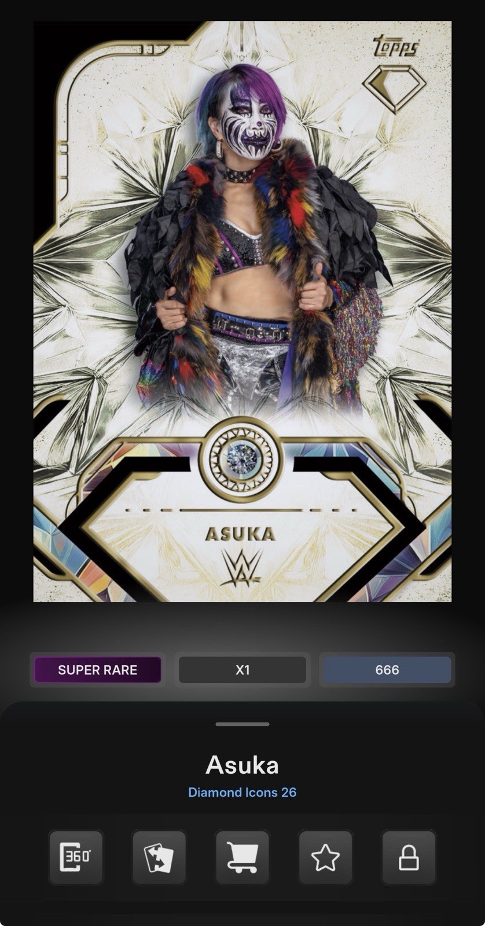Tap the diamond gem medallion on card
The image size is (485, 926).
(x=241, y=458)
